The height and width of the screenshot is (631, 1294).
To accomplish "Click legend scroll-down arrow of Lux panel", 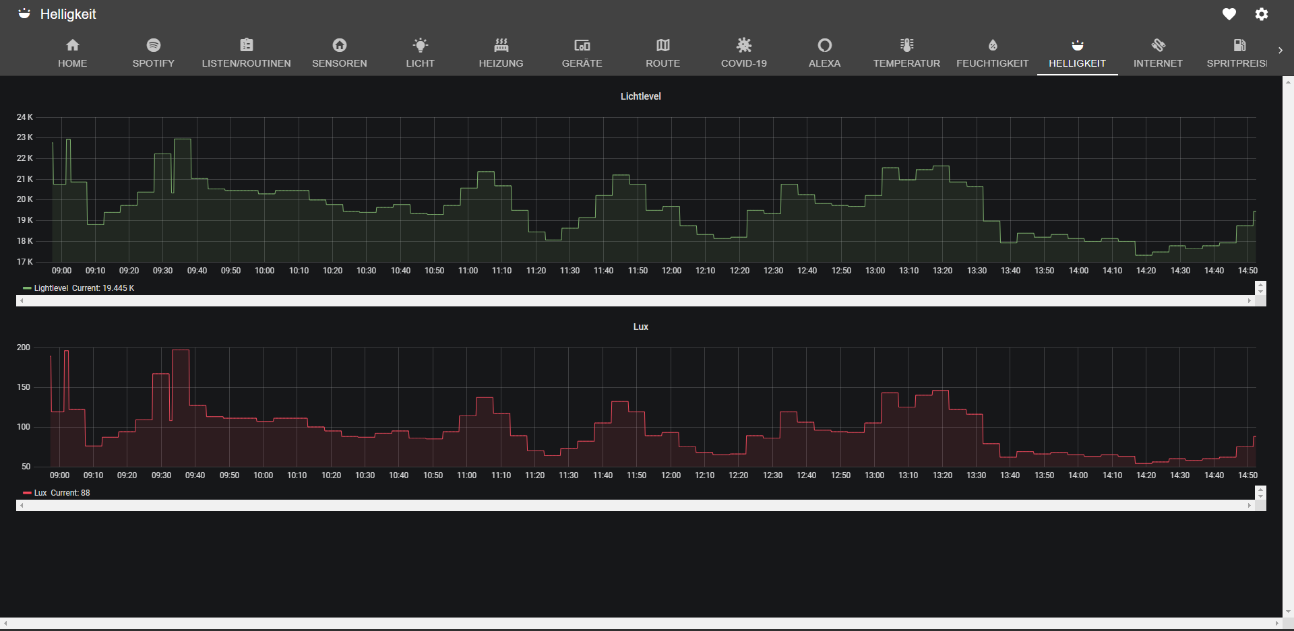I will 1260,497.
